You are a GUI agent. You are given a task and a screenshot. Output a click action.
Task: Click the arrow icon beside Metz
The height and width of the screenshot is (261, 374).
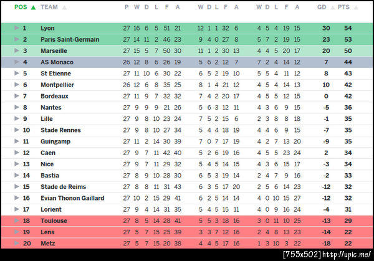[17, 243]
